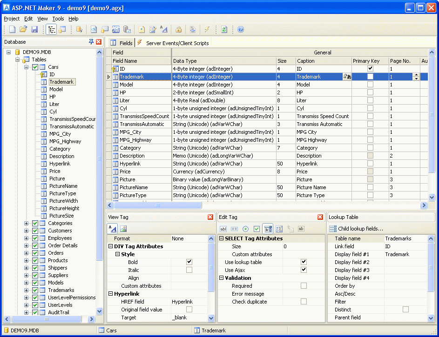This screenshot has height=337, width=439.
Task: Switch to Server Events/Client Scripts tab
Action: pos(173,43)
